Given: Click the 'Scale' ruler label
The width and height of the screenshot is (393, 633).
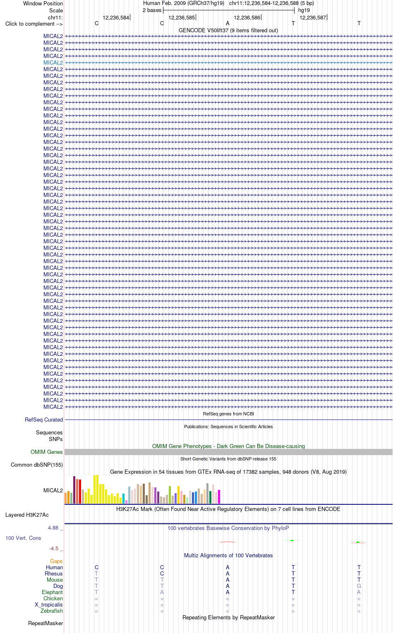Looking at the screenshot, I should [x=56, y=10].
